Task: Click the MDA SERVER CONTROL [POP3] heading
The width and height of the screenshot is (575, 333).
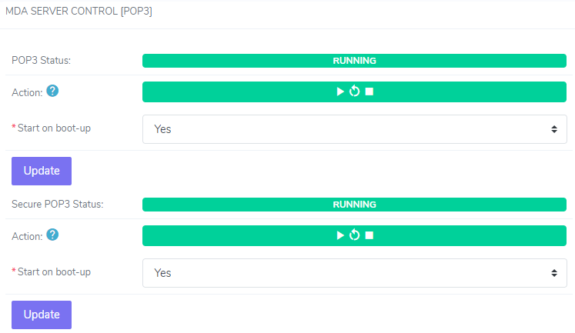Action: [x=79, y=12]
